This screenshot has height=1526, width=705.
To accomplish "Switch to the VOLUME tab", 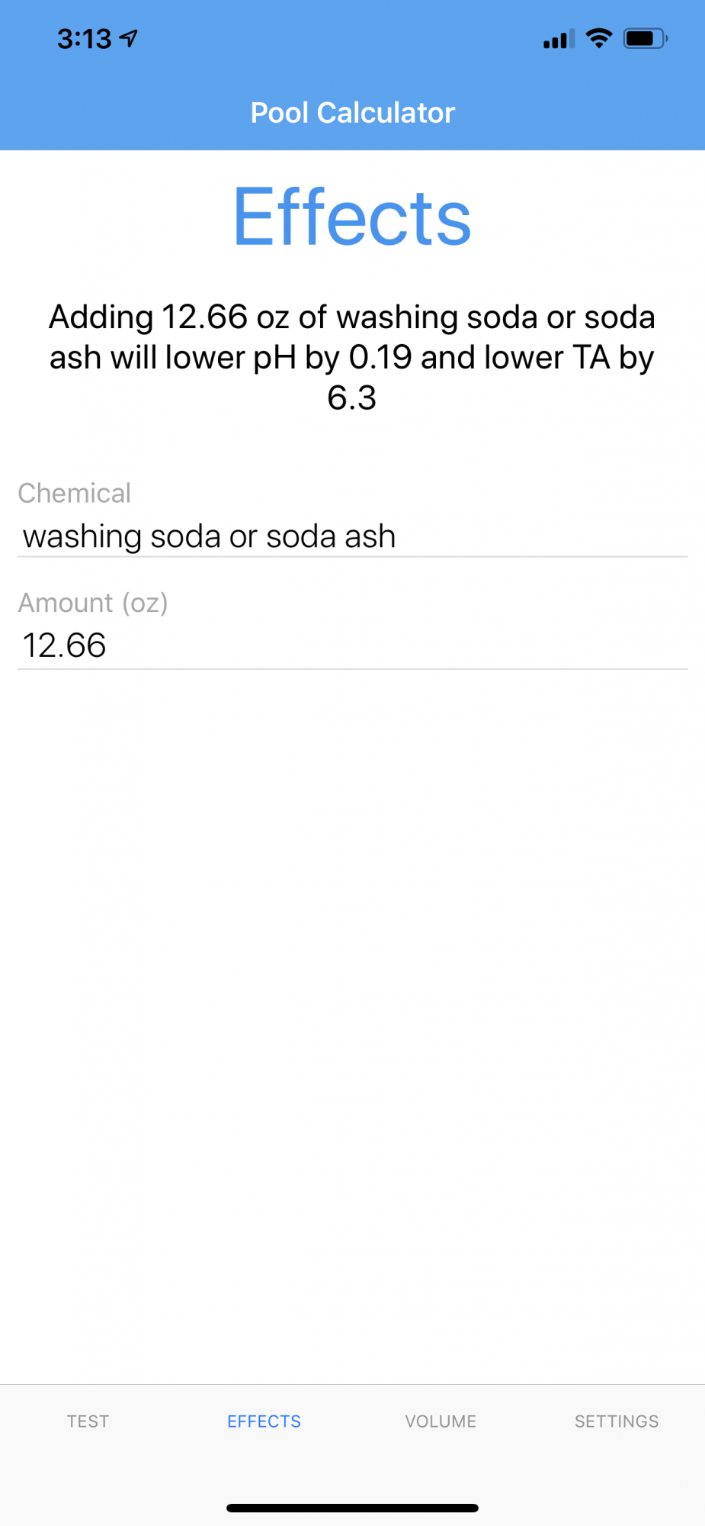I will click(x=441, y=1421).
